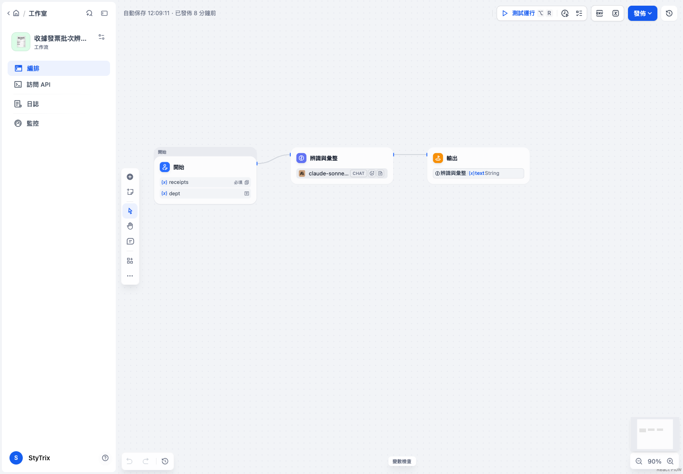The image size is (683, 474).
Task: Switch to hand pan mode
Action: pos(130,226)
